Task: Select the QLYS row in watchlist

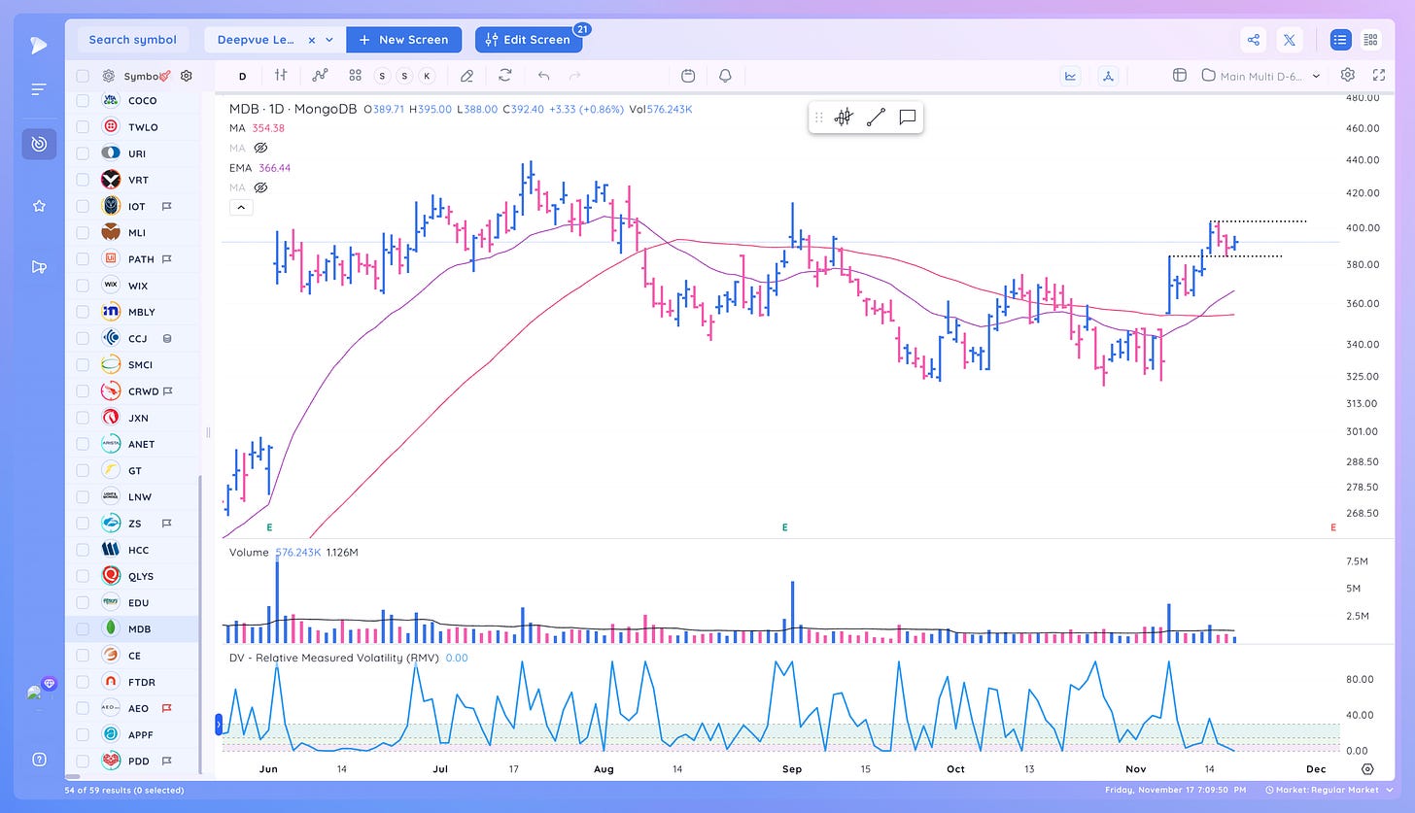Action: point(131,576)
